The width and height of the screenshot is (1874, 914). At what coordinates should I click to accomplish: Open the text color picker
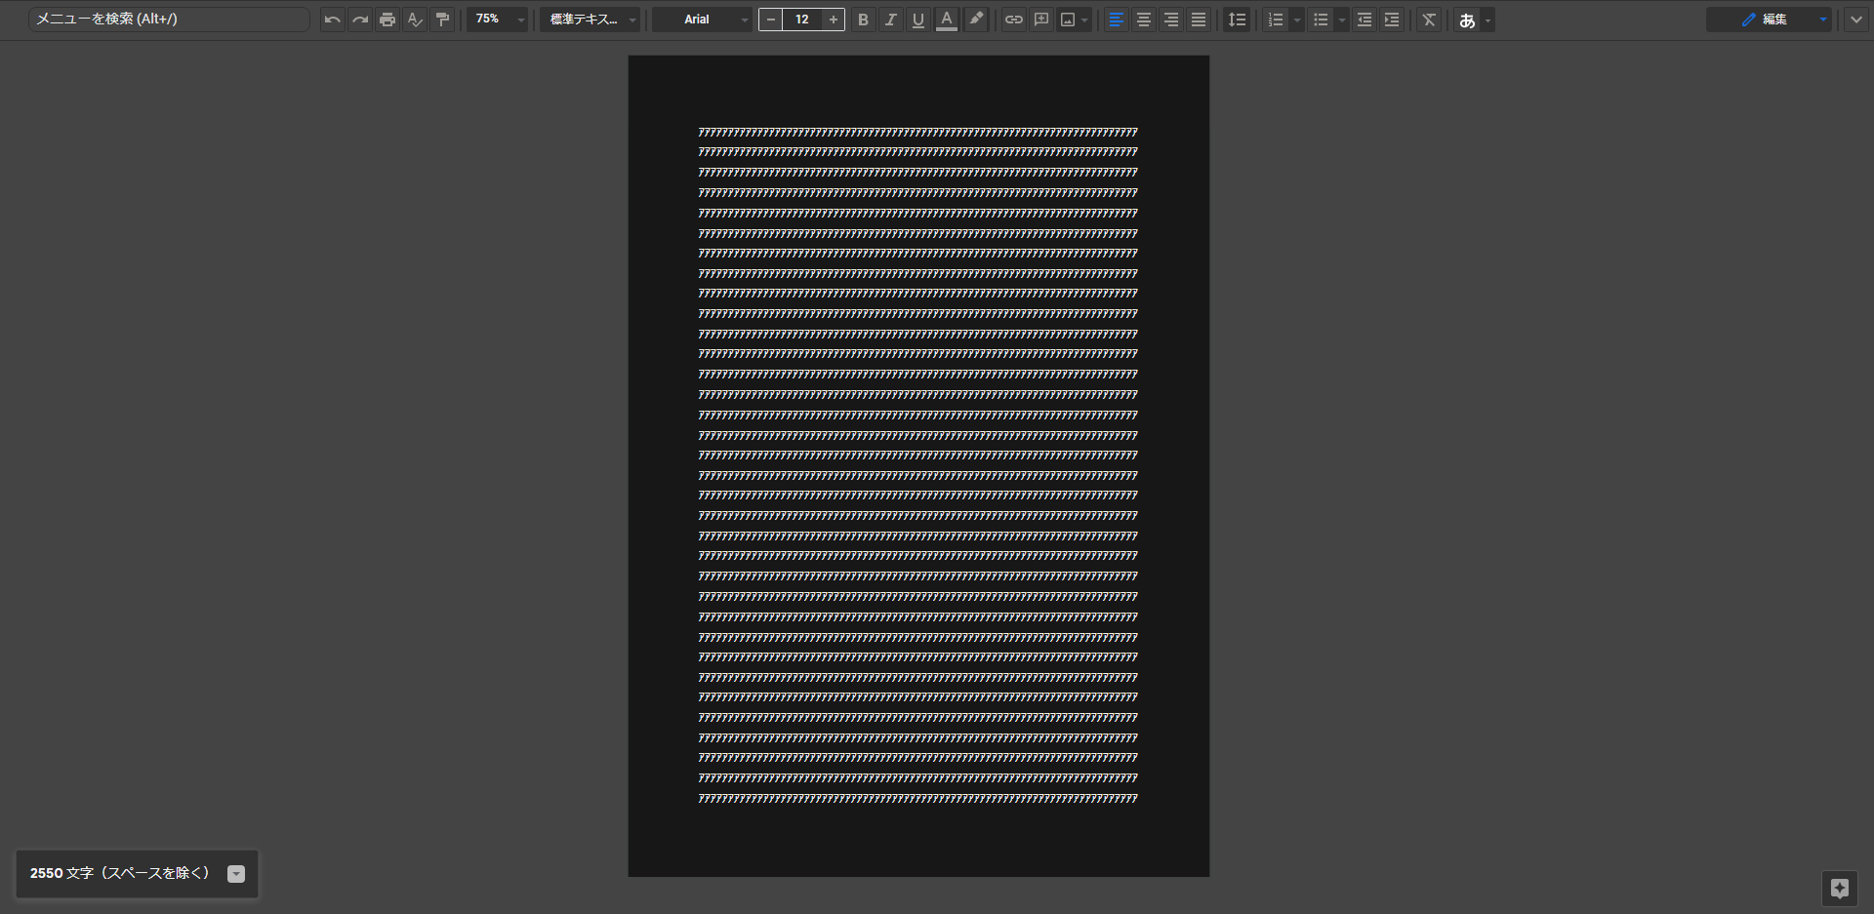pyautogui.click(x=947, y=20)
